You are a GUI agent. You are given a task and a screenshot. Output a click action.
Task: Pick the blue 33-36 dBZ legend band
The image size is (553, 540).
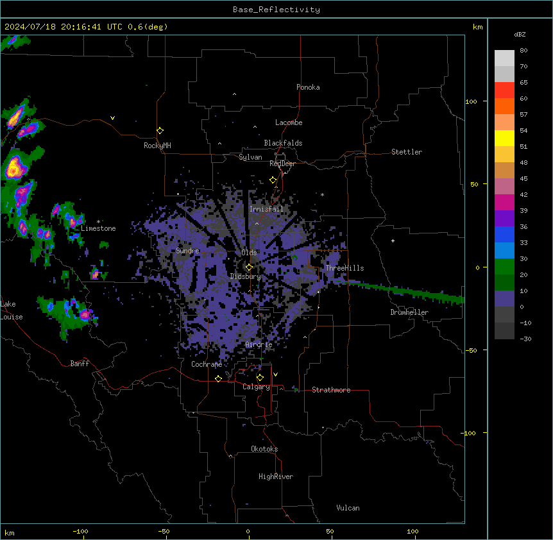point(504,234)
